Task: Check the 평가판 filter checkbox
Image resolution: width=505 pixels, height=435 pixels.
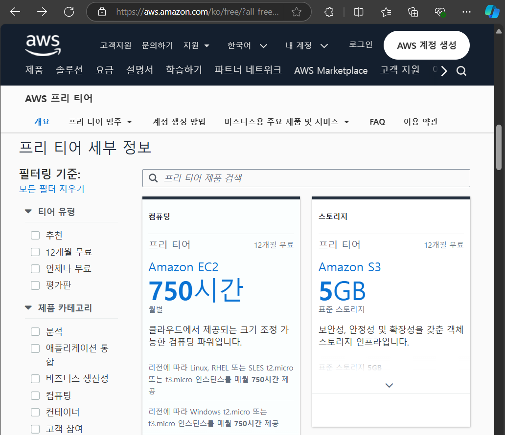Action: (x=35, y=285)
